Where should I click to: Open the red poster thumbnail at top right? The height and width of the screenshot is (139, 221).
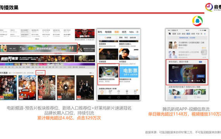pos(85,34)
